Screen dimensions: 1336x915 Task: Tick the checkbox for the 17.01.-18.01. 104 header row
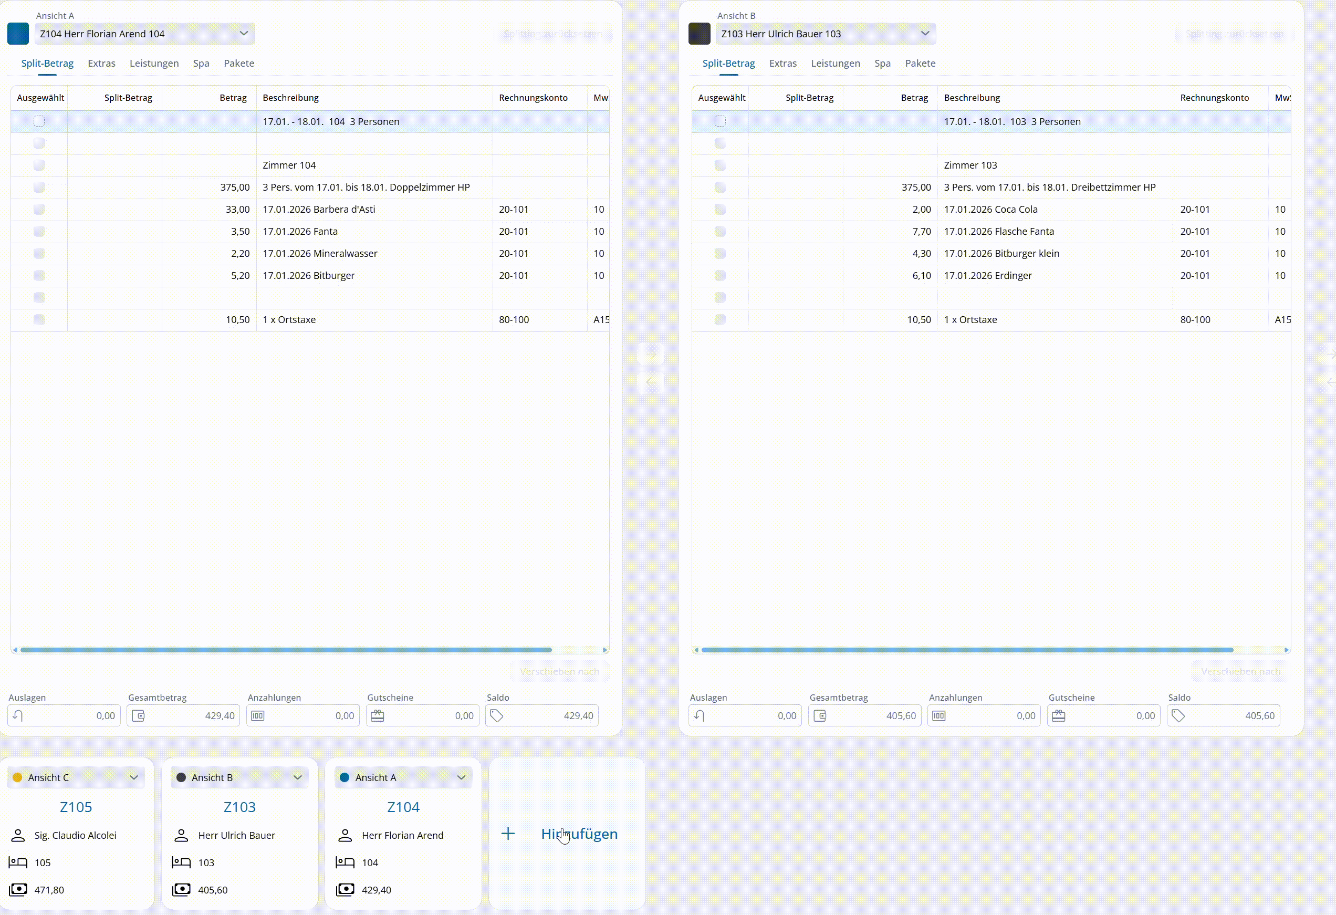(39, 121)
